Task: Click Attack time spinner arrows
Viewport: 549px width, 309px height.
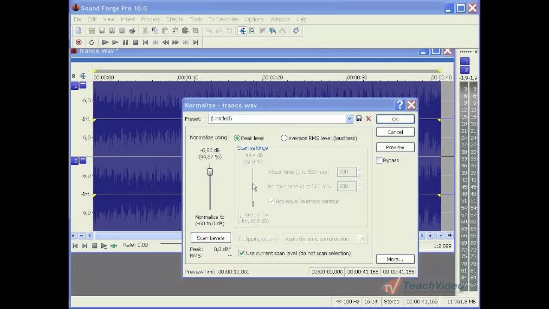Action: (360, 172)
